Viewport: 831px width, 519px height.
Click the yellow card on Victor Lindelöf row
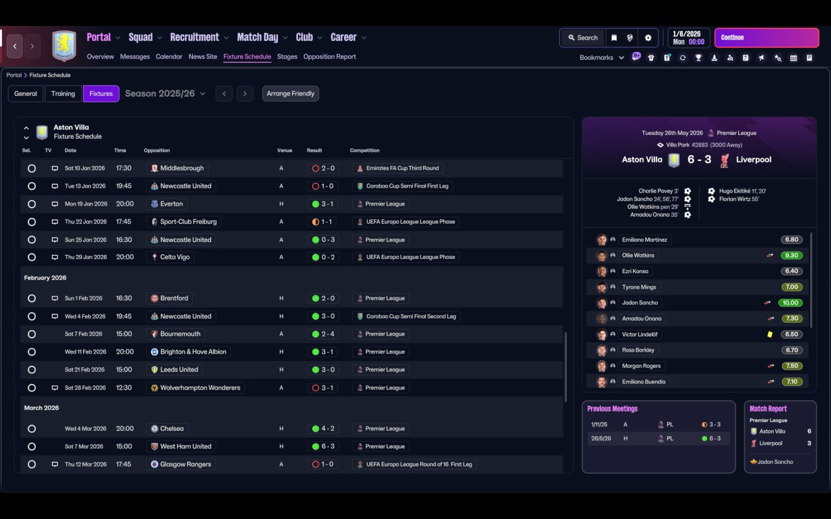click(x=771, y=335)
